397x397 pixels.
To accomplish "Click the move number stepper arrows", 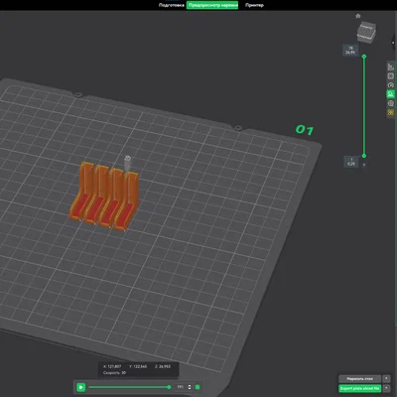I will pos(190,387).
